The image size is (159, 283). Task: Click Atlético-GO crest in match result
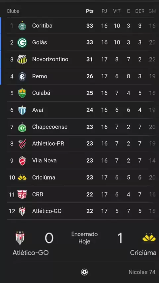[20, 238]
